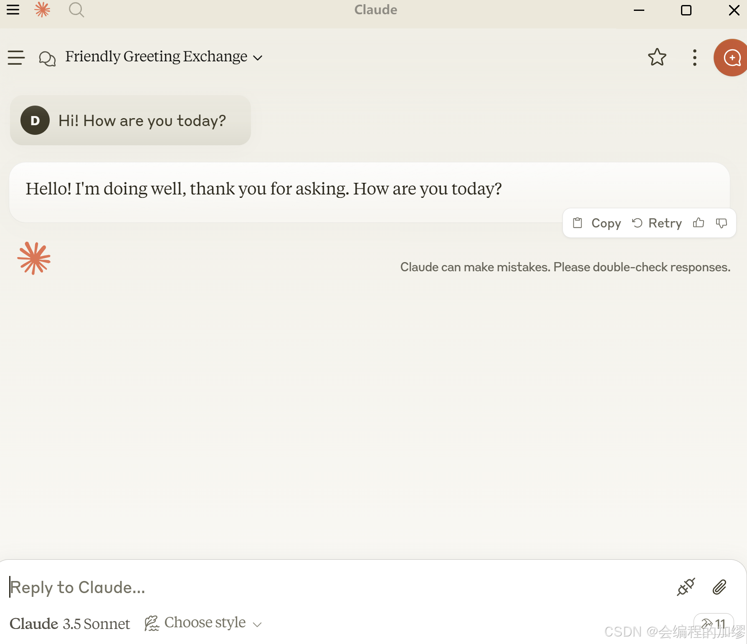Copy Claude's response

click(x=597, y=223)
